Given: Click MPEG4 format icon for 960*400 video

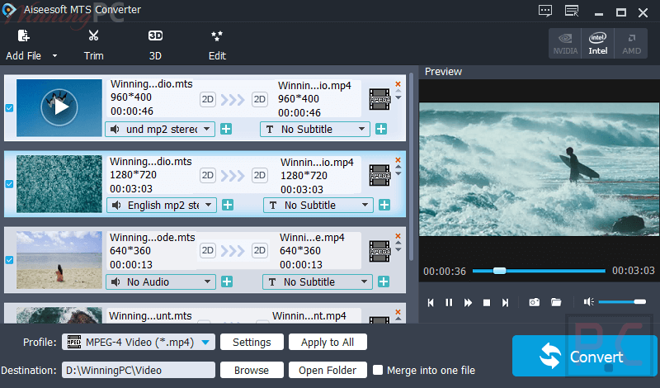Looking at the screenshot, I should [379, 99].
